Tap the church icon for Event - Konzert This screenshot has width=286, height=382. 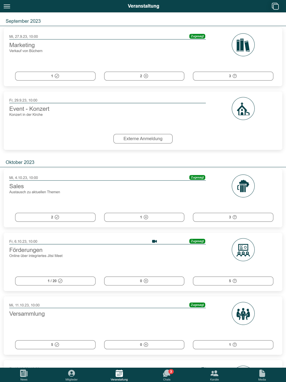click(243, 109)
